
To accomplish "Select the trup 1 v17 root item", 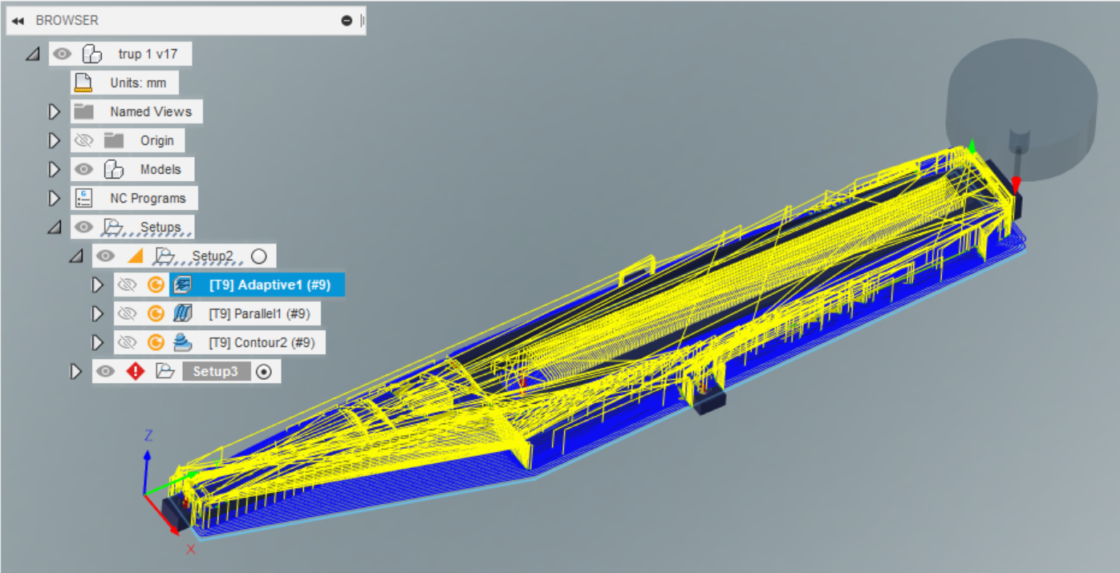I will 148,54.
